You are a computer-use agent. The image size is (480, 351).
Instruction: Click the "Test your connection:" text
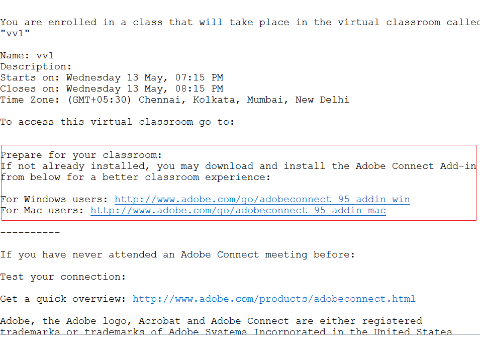point(63,277)
